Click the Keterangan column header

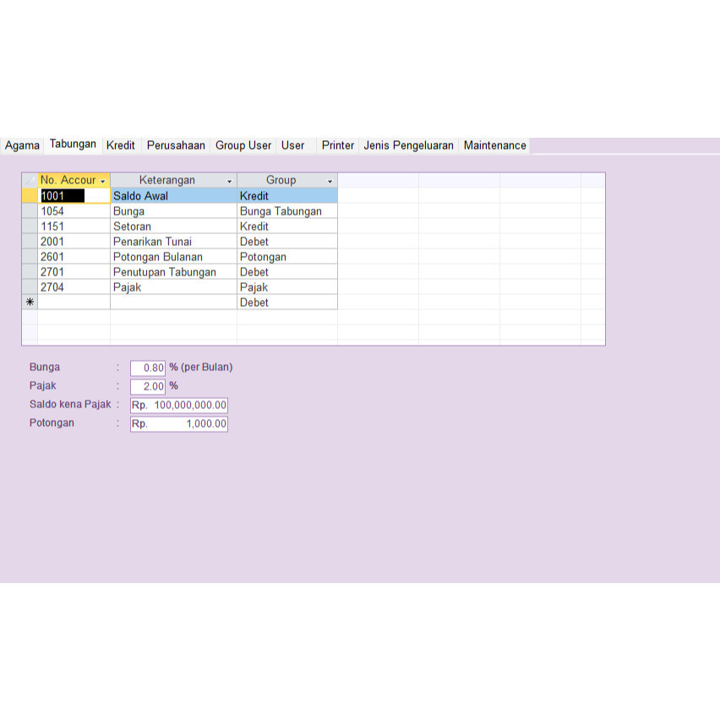coord(173,180)
